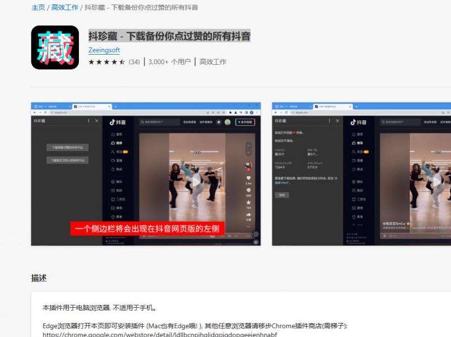451x337 pixels.
Task: Open the Zeeingsoft developer link
Action: tap(104, 50)
